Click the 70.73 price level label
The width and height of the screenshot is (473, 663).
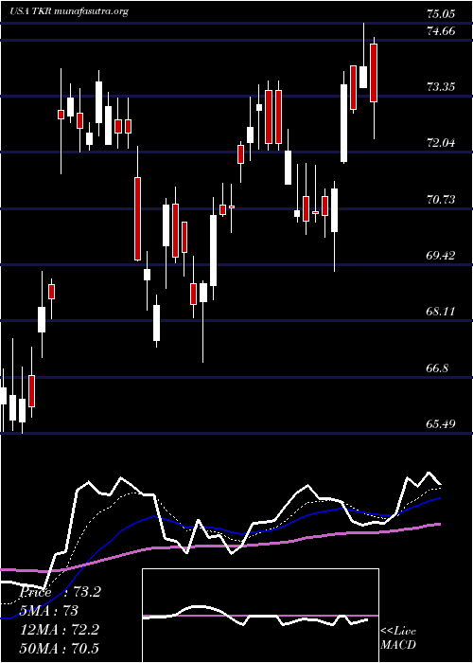(441, 200)
